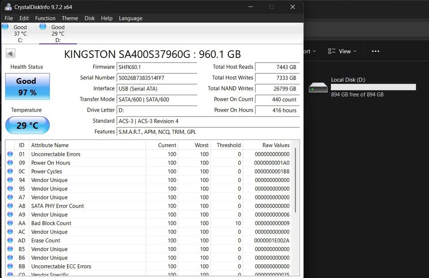The height and width of the screenshot is (278, 429).
Task: Open the Edit menu
Action: click(x=24, y=18)
